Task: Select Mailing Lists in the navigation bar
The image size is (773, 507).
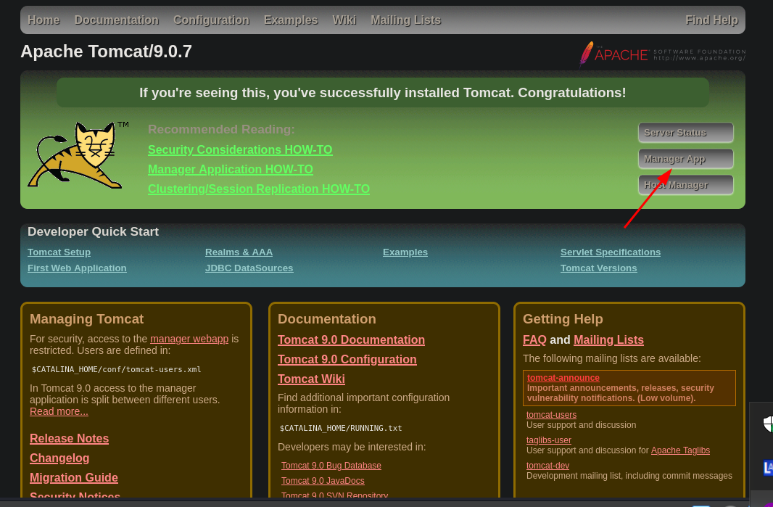Action: [x=405, y=20]
